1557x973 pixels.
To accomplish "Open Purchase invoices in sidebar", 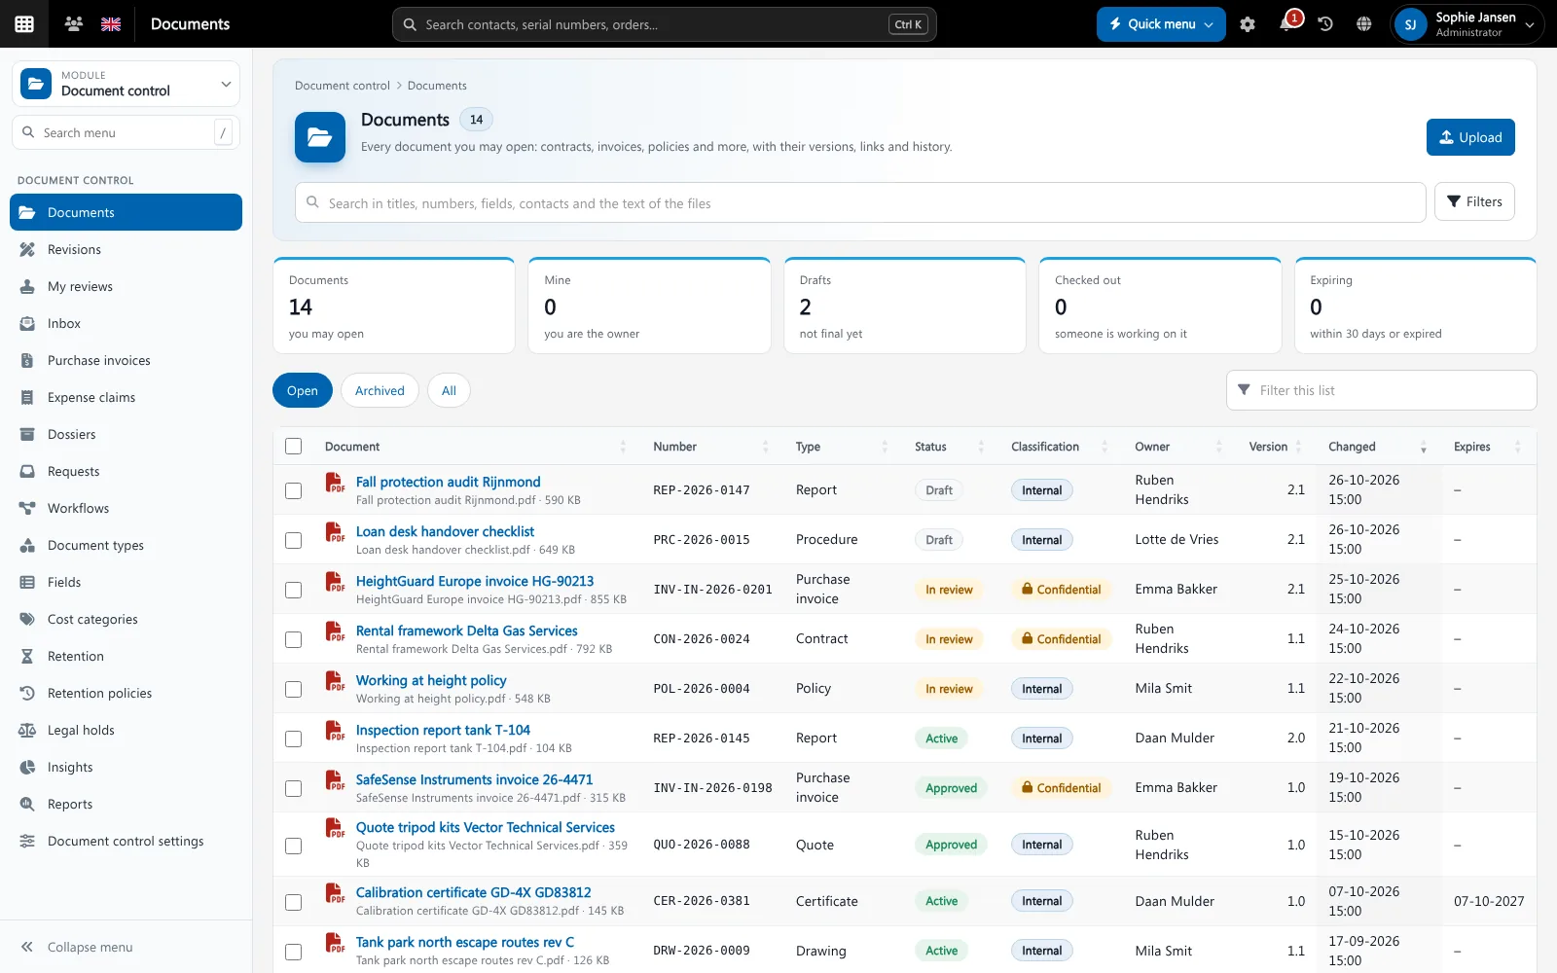I will (x=127, y=360).
